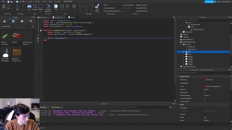Expand the Lighting node in the Explorer

click(x=178, y=37)
